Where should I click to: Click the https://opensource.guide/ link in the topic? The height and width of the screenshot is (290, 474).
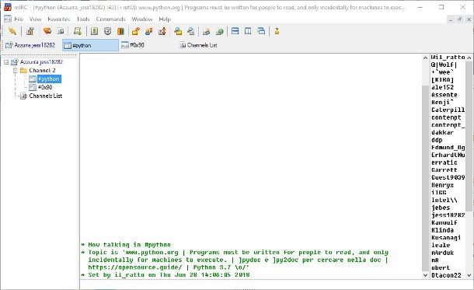pyautogui.click(x=135, y=267)
